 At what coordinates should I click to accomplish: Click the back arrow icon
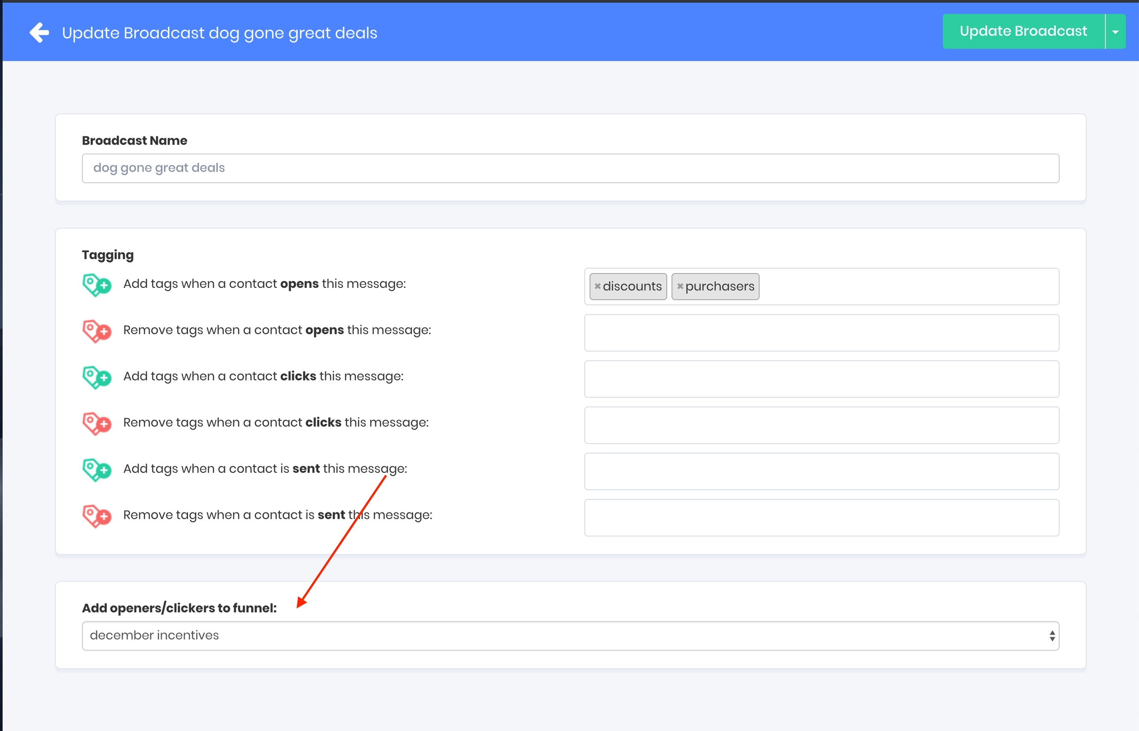tap(40, 33)
